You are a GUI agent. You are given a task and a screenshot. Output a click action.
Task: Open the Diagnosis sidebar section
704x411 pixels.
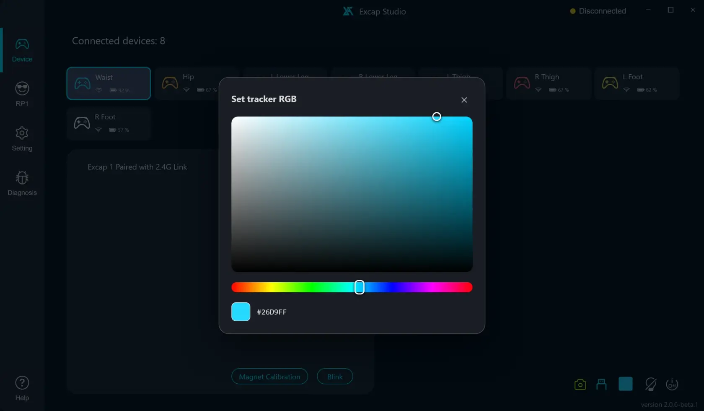pos(22,183)
